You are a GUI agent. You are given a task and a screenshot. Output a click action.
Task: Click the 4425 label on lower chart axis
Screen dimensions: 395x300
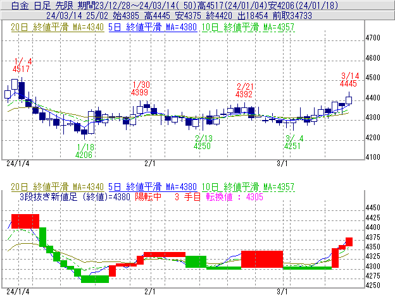coord(373,218)
